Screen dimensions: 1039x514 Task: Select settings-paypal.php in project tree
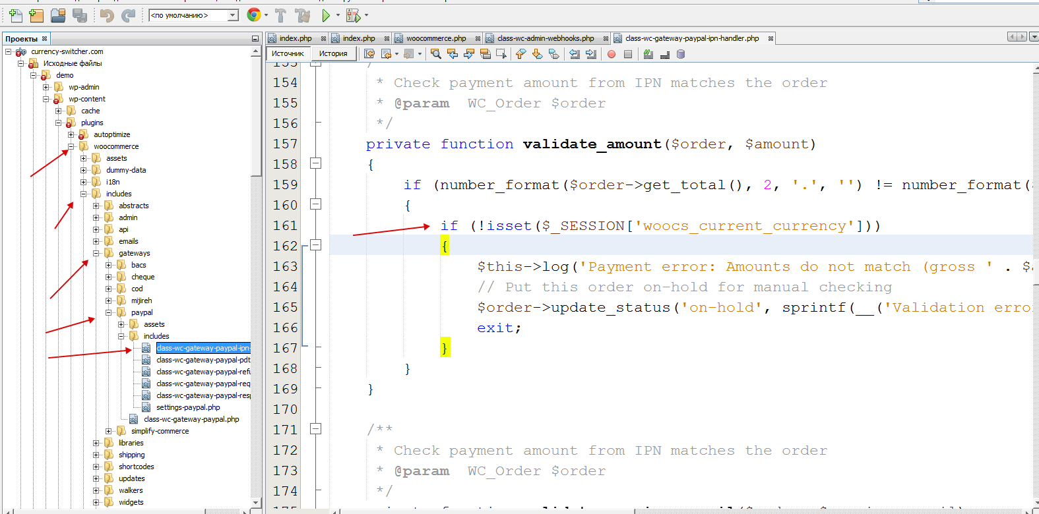click(188, 407)
